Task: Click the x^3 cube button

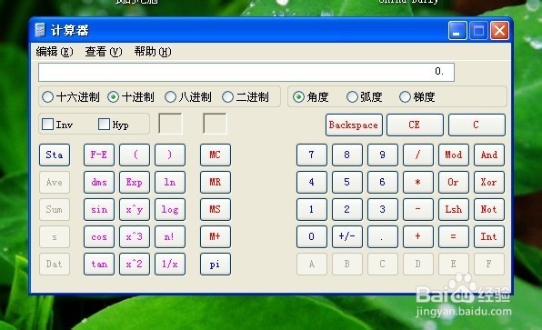Action: pyautogui.click(x=135, y=236)
